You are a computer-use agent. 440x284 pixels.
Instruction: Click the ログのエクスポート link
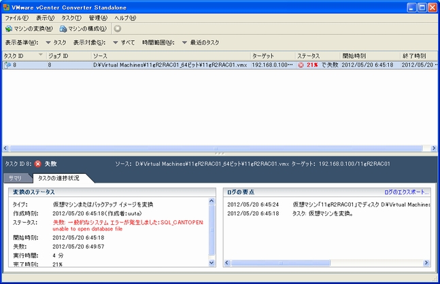(x=406, y=192)
